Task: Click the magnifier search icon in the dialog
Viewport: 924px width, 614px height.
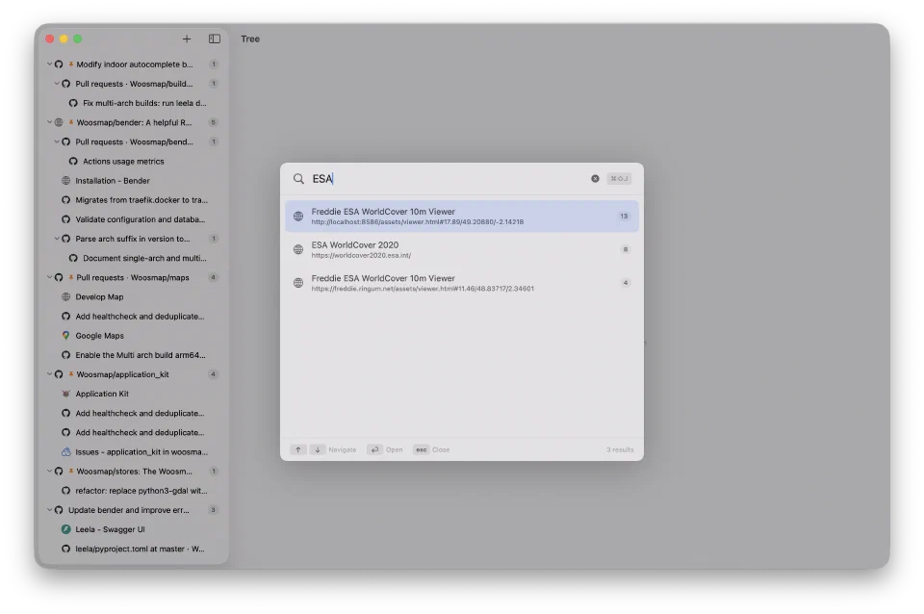Action: coord(298,179)
